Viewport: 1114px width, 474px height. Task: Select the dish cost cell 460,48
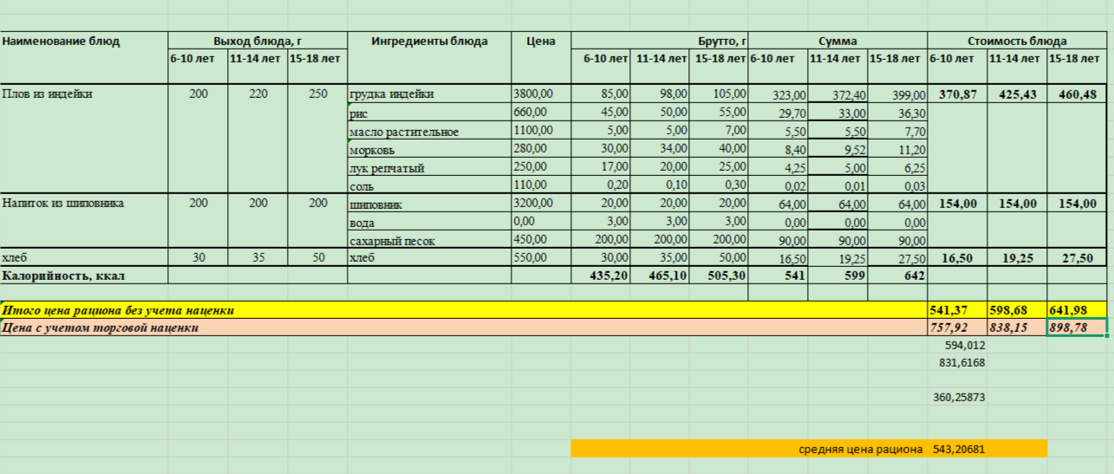[1077, 94]
